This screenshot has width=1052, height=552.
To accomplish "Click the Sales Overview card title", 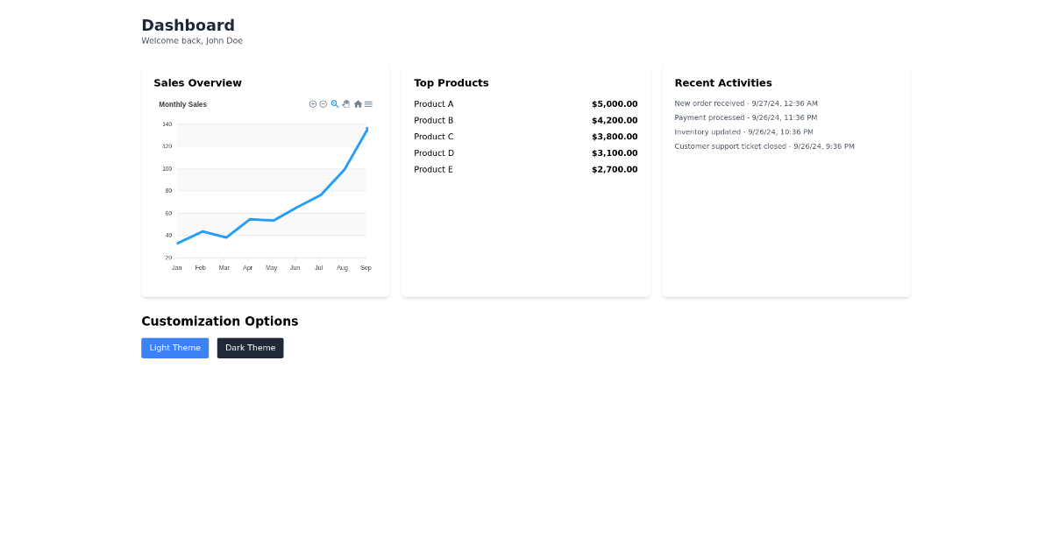I will [x=197, y=82].
